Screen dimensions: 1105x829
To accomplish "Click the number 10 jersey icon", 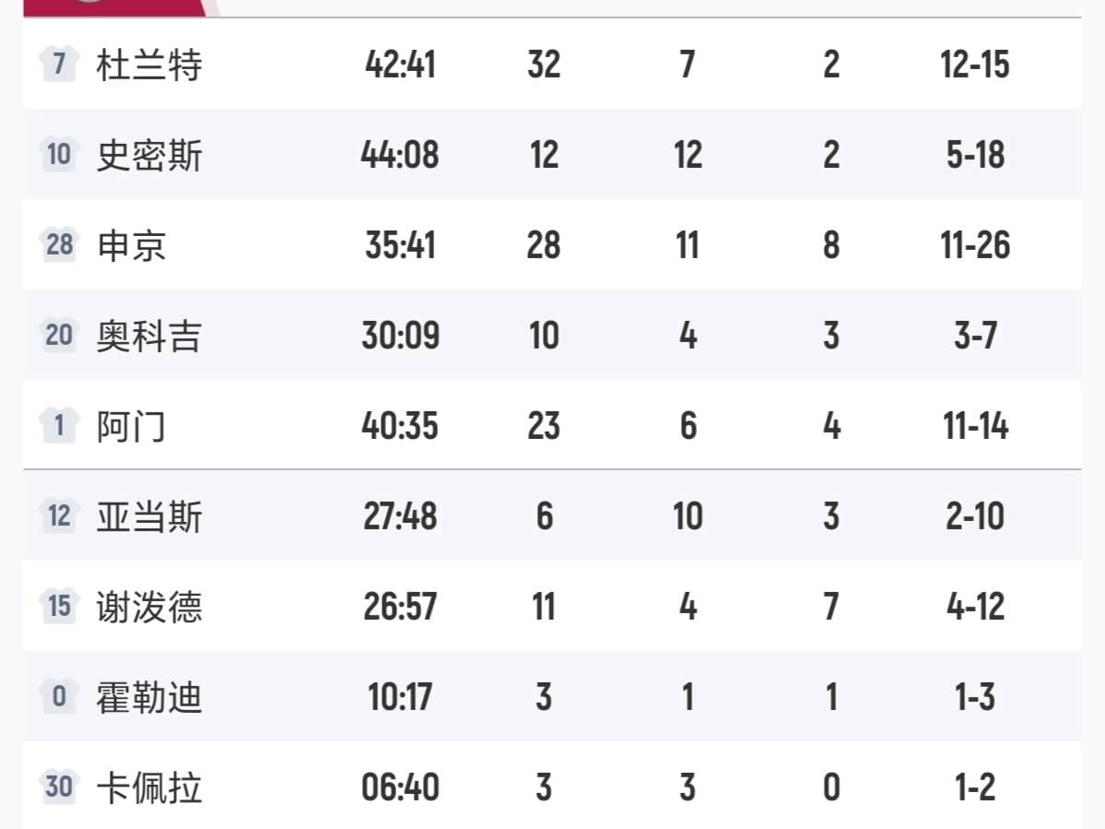I will (58, 155).
